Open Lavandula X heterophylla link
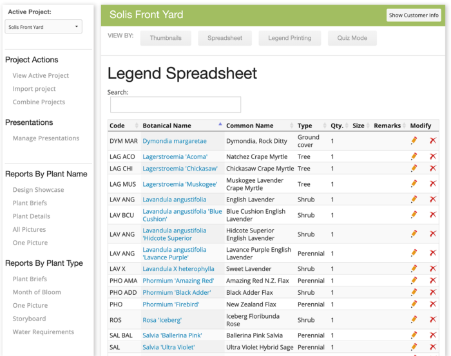 pos(178,269)
